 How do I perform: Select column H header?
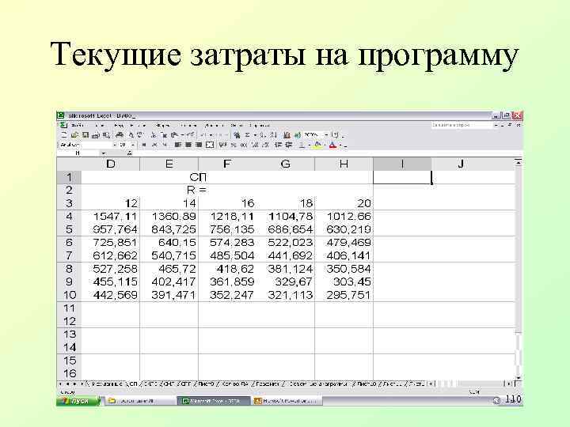tap(344, 164)
